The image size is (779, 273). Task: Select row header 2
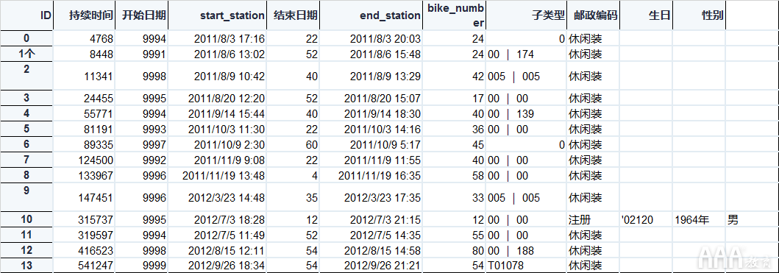[x=26, y=76]
